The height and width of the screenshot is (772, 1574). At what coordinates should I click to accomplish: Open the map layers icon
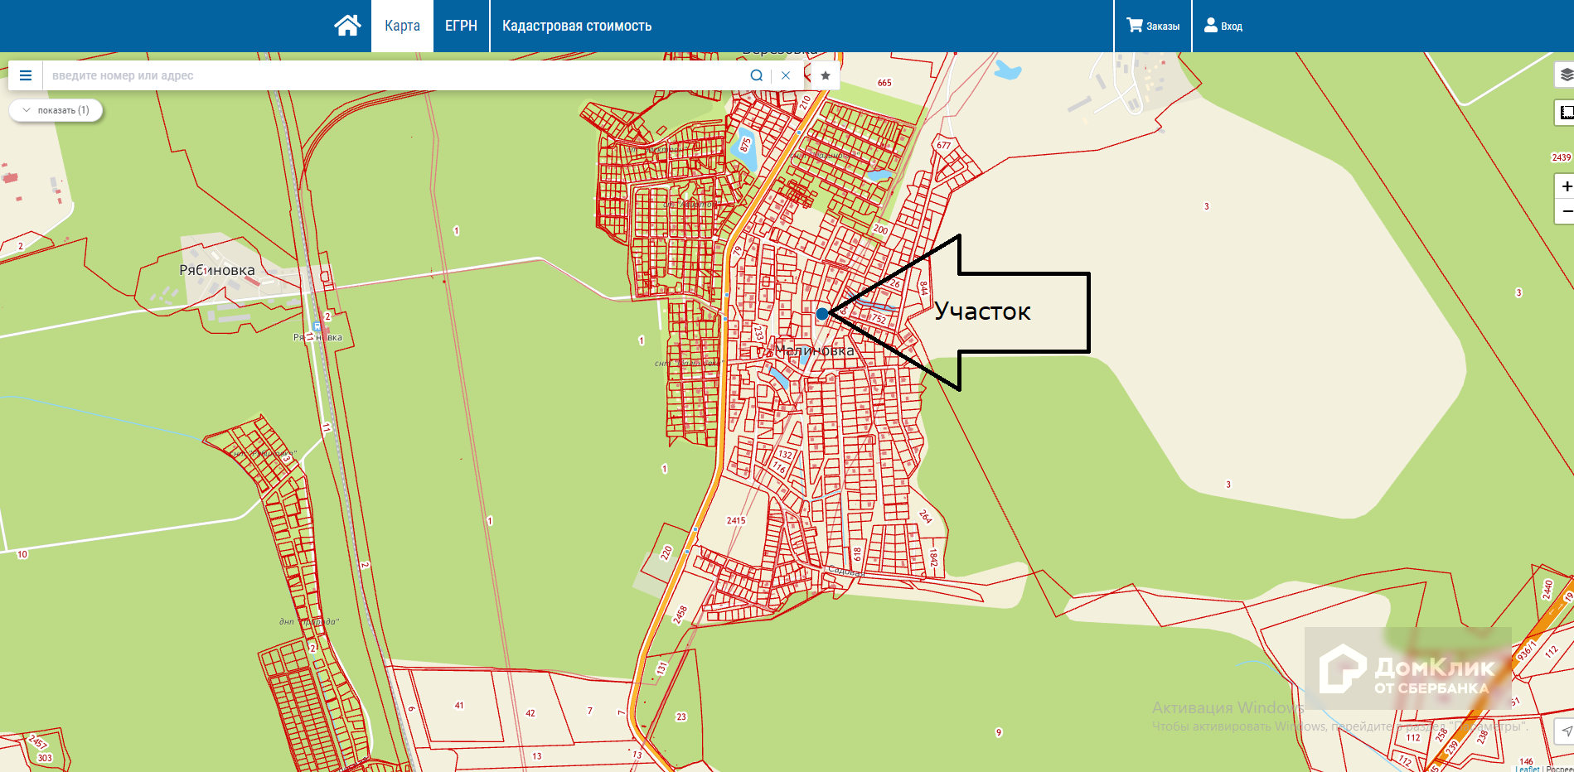click(1565, 75)
